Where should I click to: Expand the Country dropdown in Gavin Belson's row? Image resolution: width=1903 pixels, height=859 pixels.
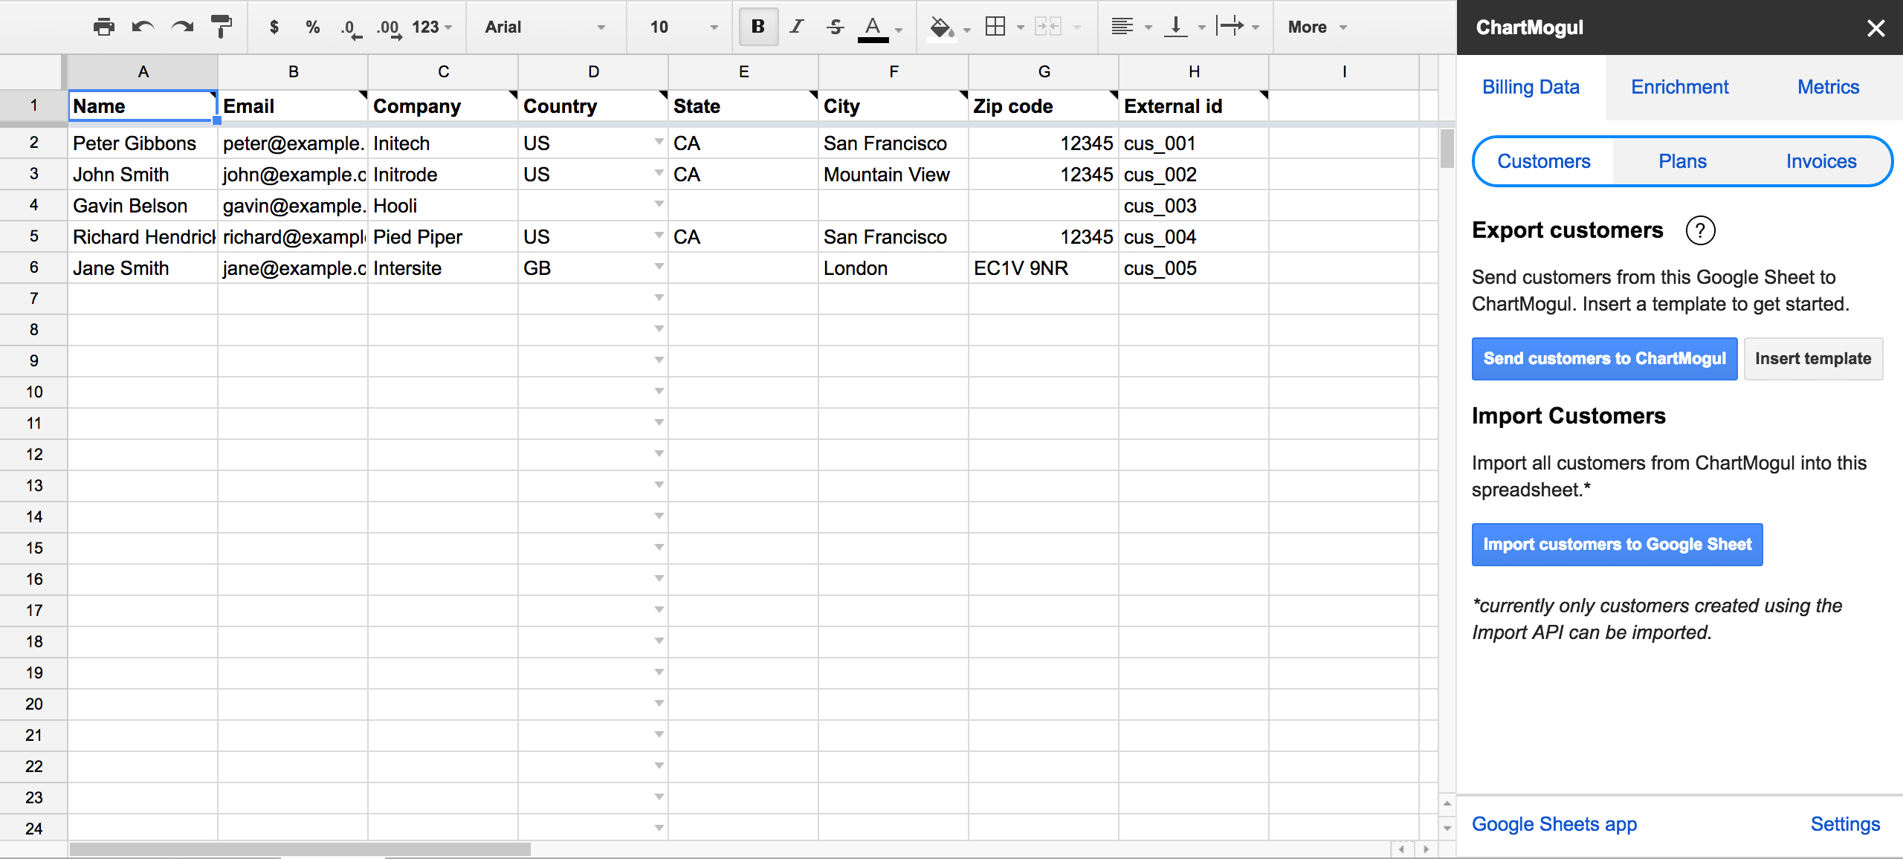pyautogui.click(x=657, y=205)
